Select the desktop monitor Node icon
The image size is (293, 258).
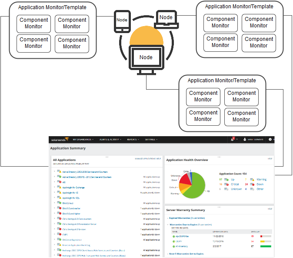tap(146, 58)
